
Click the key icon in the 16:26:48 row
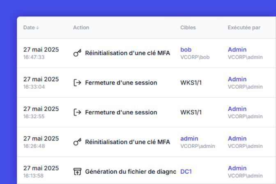tap(77, 142)
